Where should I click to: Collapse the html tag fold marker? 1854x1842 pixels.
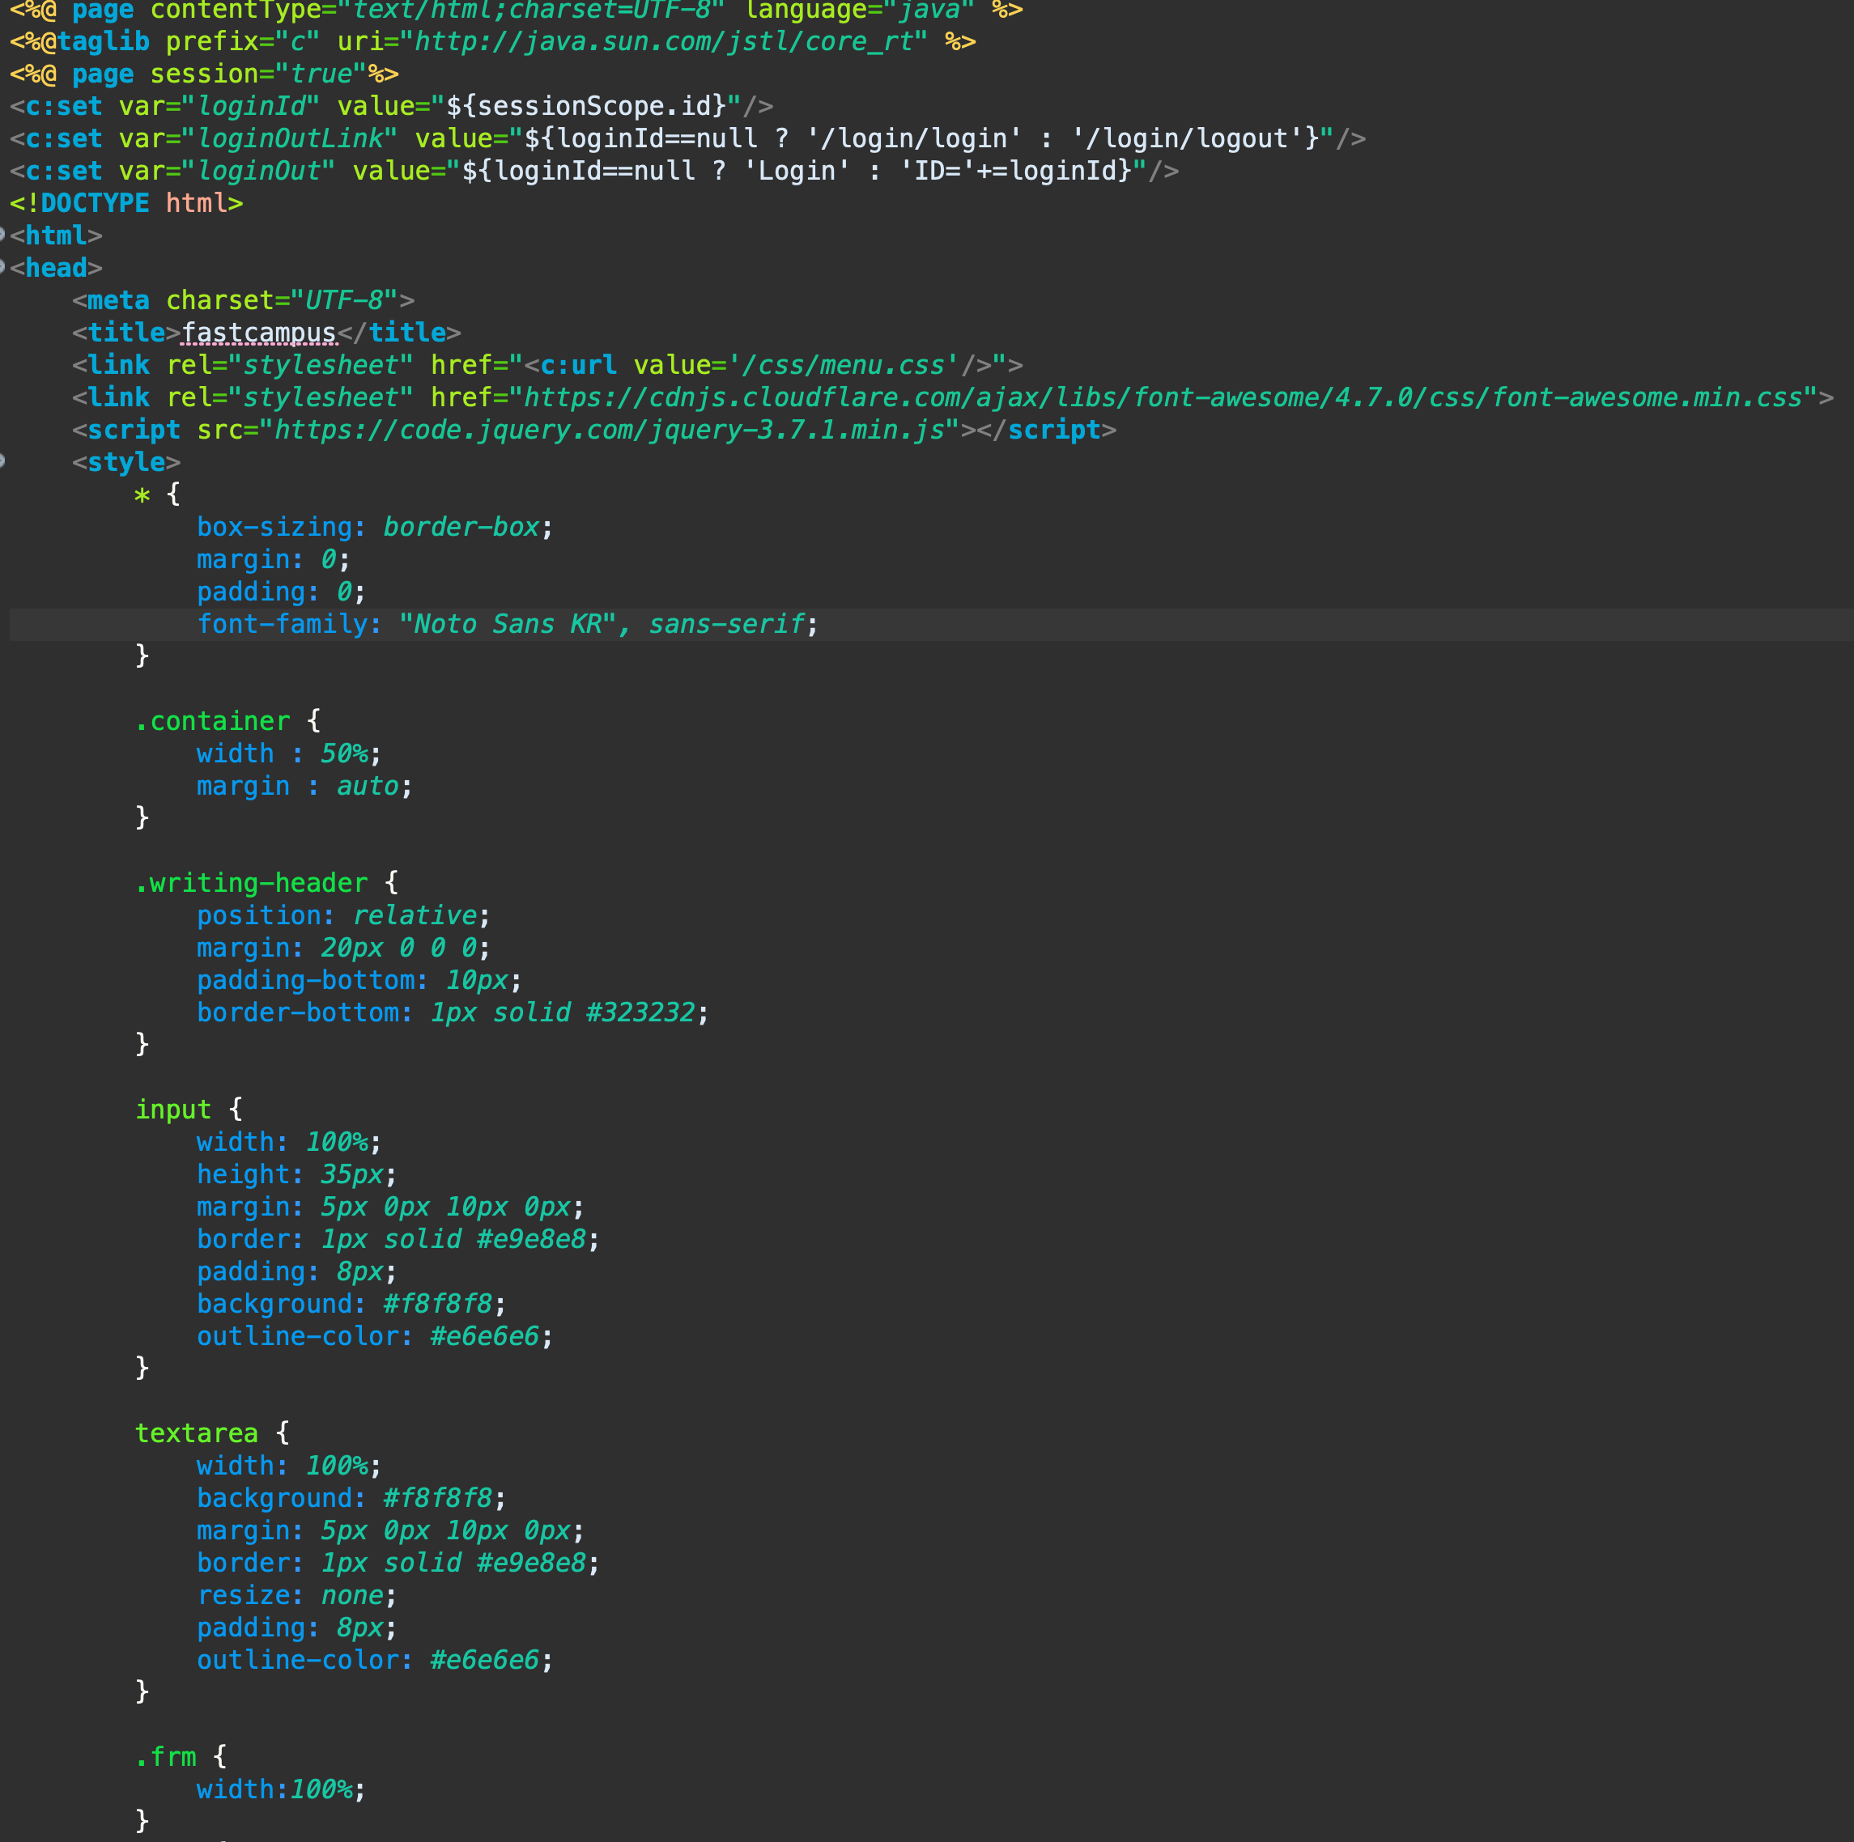[x=3, y=235]
